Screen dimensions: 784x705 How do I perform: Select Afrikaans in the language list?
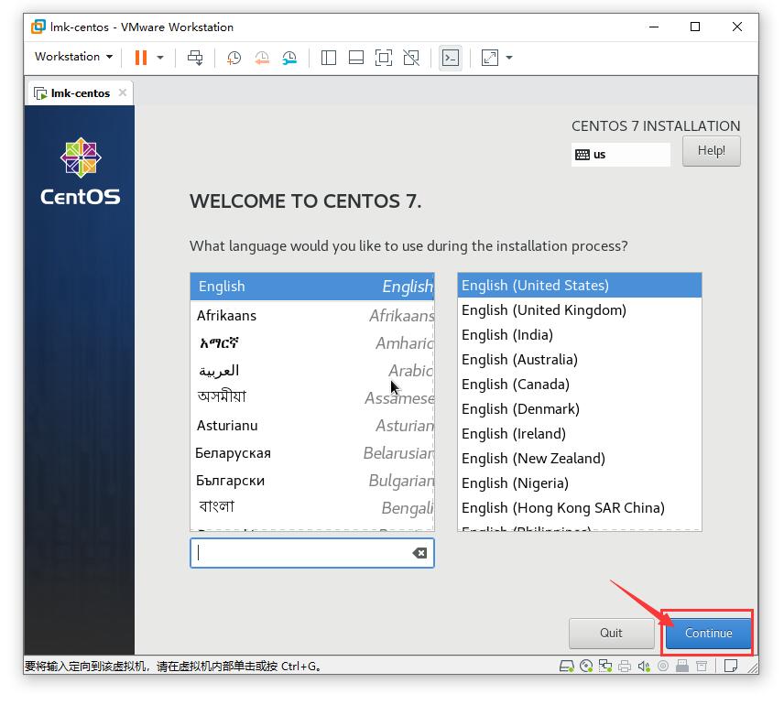[x=312, y=316]
